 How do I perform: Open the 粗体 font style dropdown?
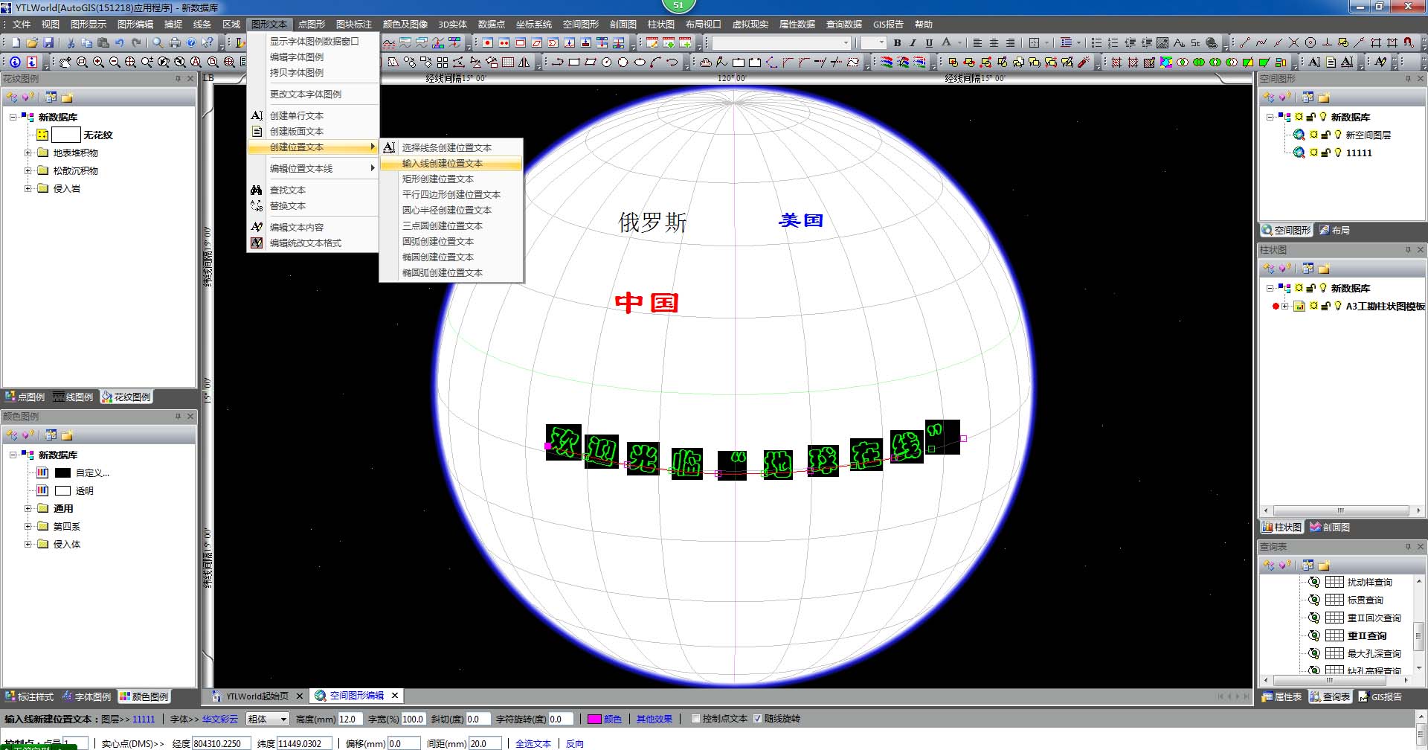[x=283, y=719]
